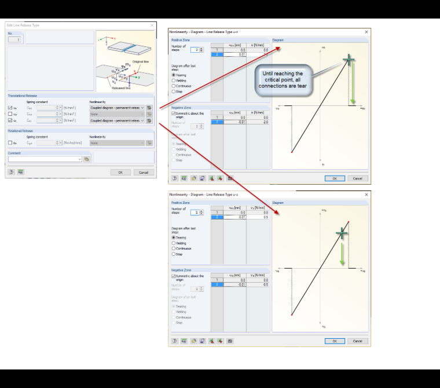
Task: Click save diagram icon in u-x dialog
Action: [x=202, y=178]
